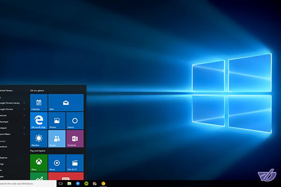
Task: Open File Explorer from the taskbar
Action: (x=69, y=184)
